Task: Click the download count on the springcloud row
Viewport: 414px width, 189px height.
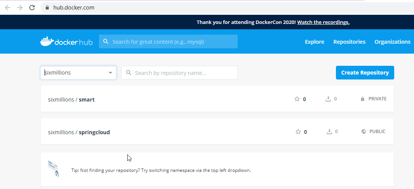Action: pos(336,132)
